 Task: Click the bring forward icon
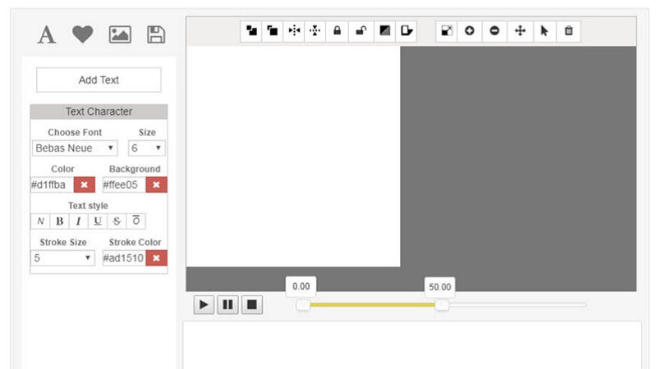pyautogui.click(x=273, y=31)
